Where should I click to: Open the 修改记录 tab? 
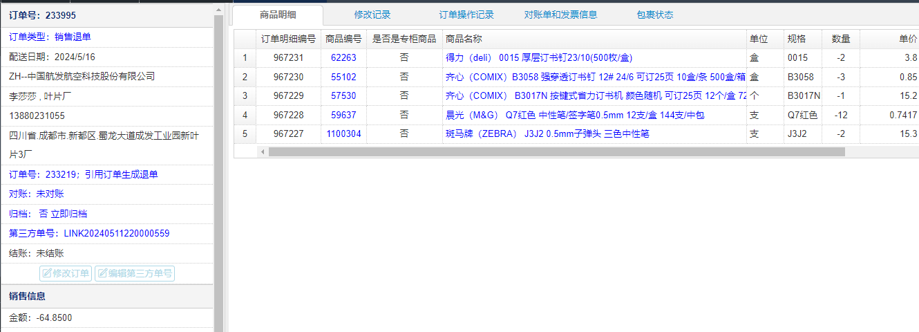pyautogui.click(x=372, y=15)
